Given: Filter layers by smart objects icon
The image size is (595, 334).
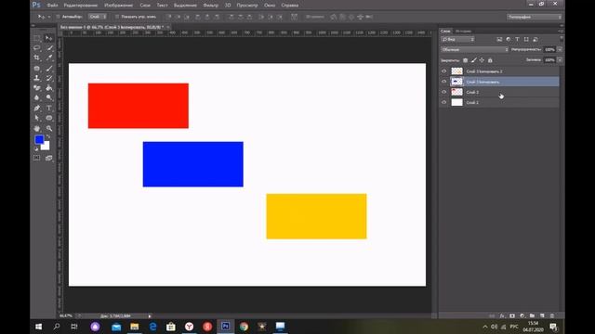Looking at the screenshot, I should point(535,39).
